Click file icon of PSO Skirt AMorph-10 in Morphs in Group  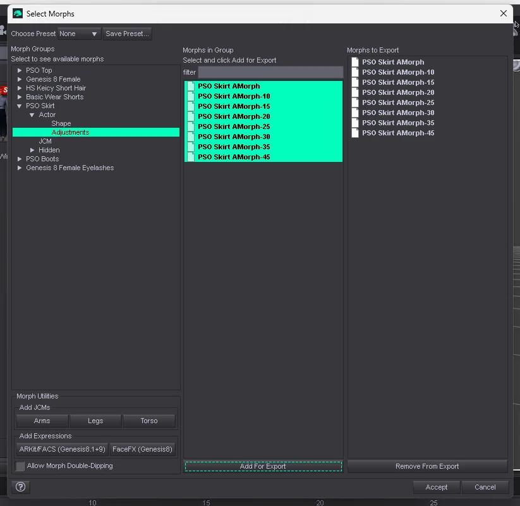click(x=191, y=96)
